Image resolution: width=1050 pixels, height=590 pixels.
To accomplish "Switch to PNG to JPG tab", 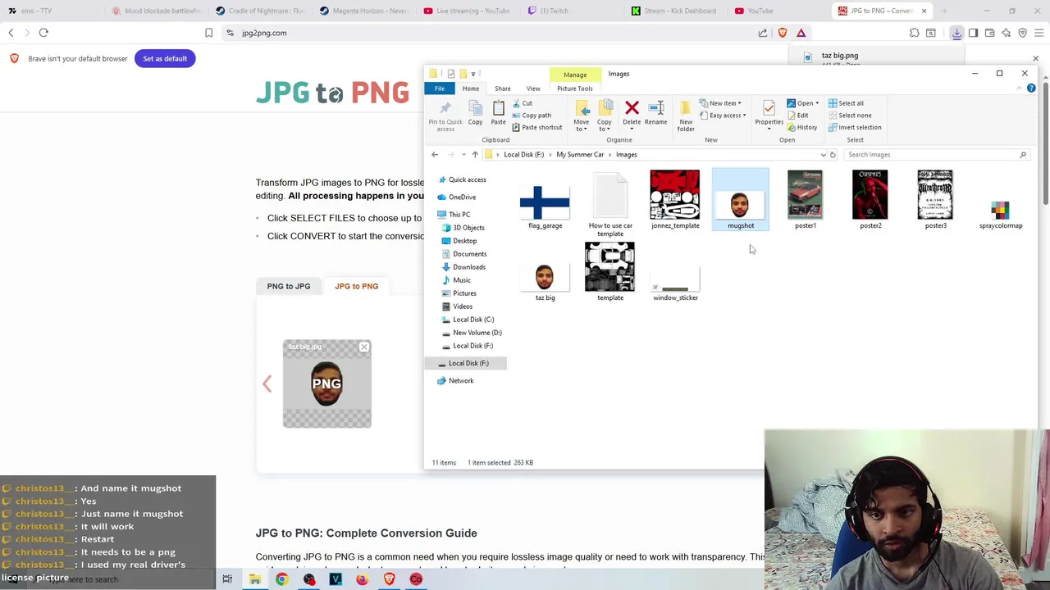I will (x=289, y=286).
